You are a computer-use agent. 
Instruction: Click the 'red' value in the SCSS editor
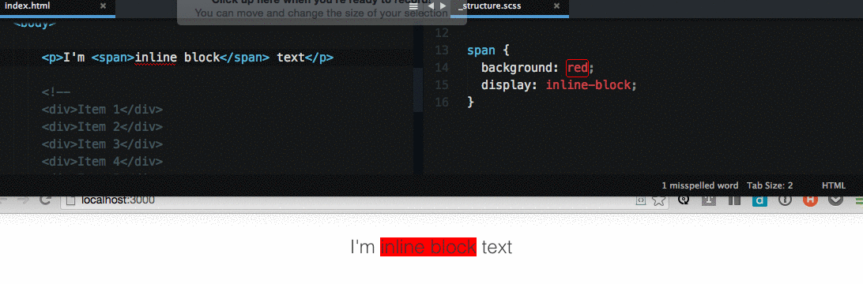click(578, 68)
